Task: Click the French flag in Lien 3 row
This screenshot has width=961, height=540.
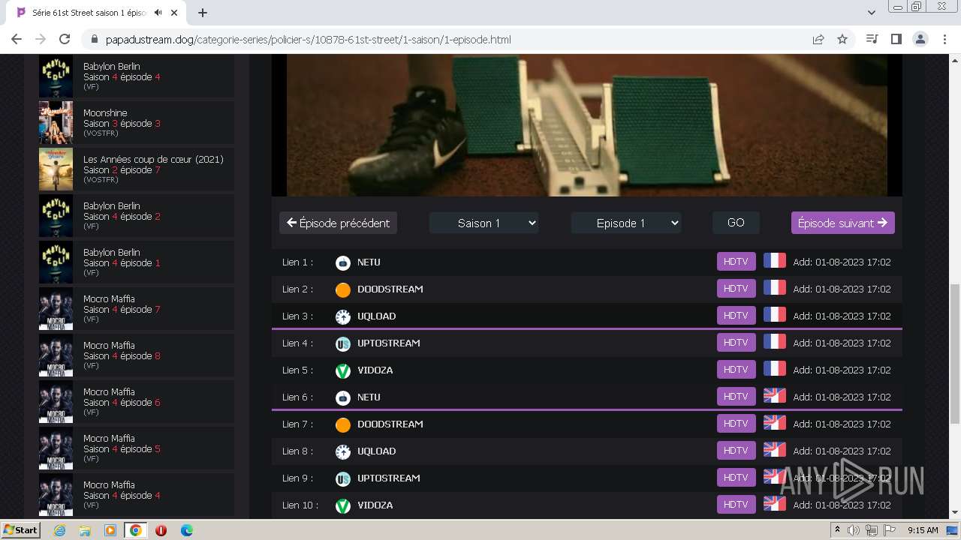Action: pos(774,315)
